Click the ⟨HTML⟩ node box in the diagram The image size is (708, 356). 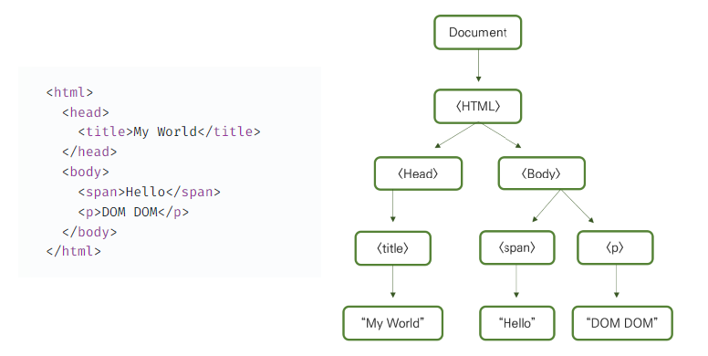478,106
